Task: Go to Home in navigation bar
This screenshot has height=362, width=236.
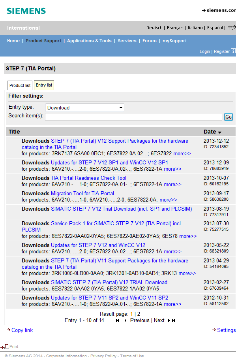Action: click(13, 41)
